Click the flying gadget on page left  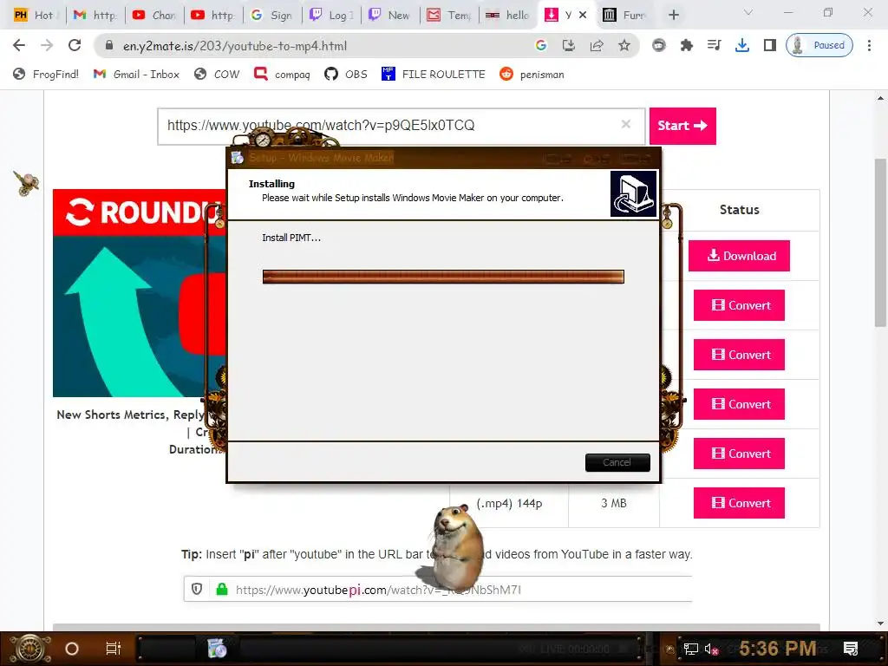tap(26, 183)
